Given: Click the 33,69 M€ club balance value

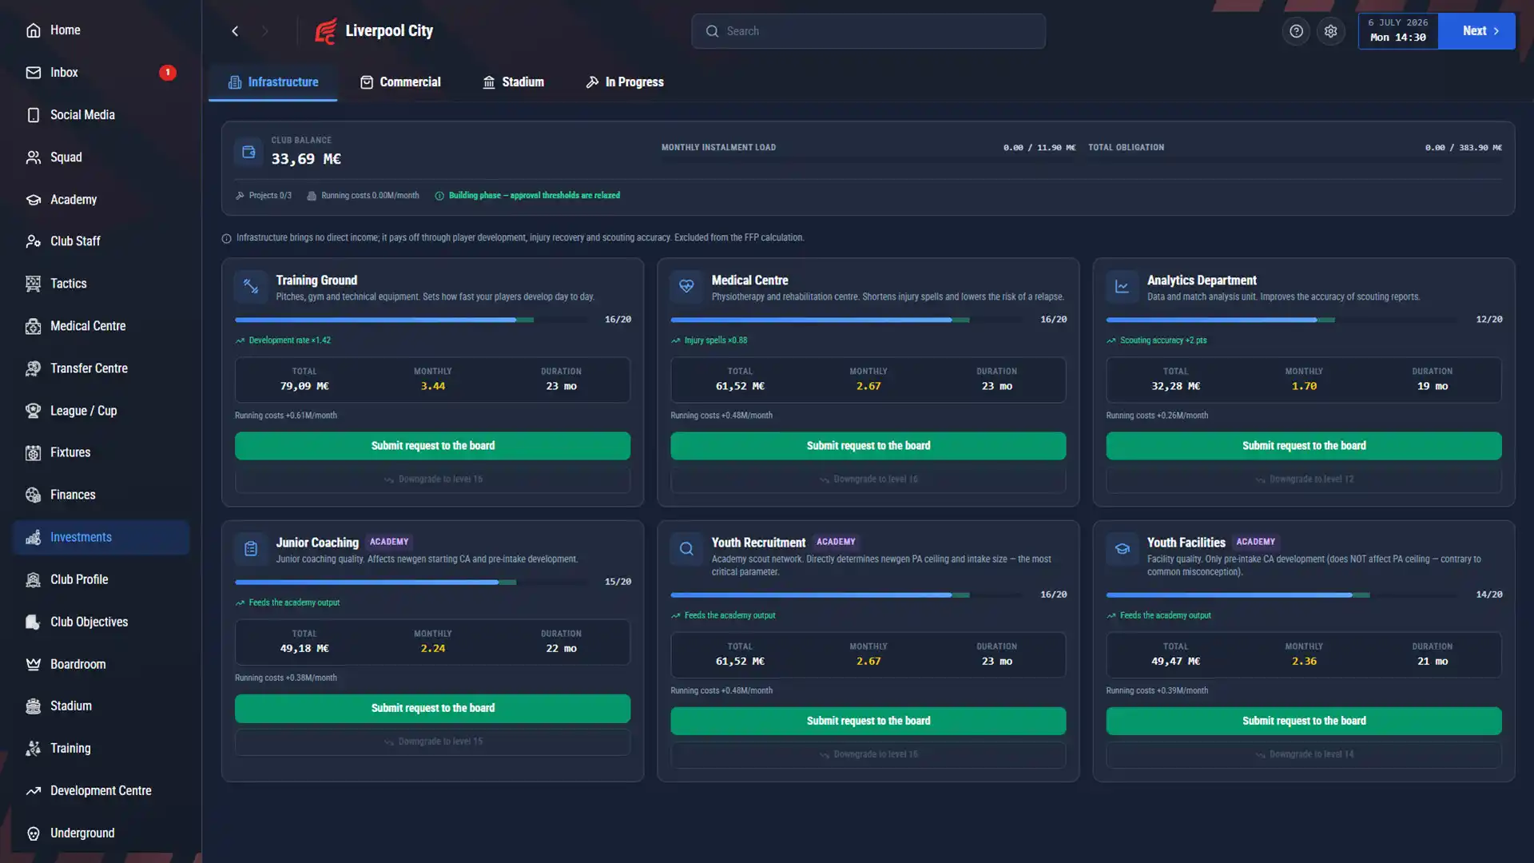Looking at the screenshot, I should click(306, 159).
